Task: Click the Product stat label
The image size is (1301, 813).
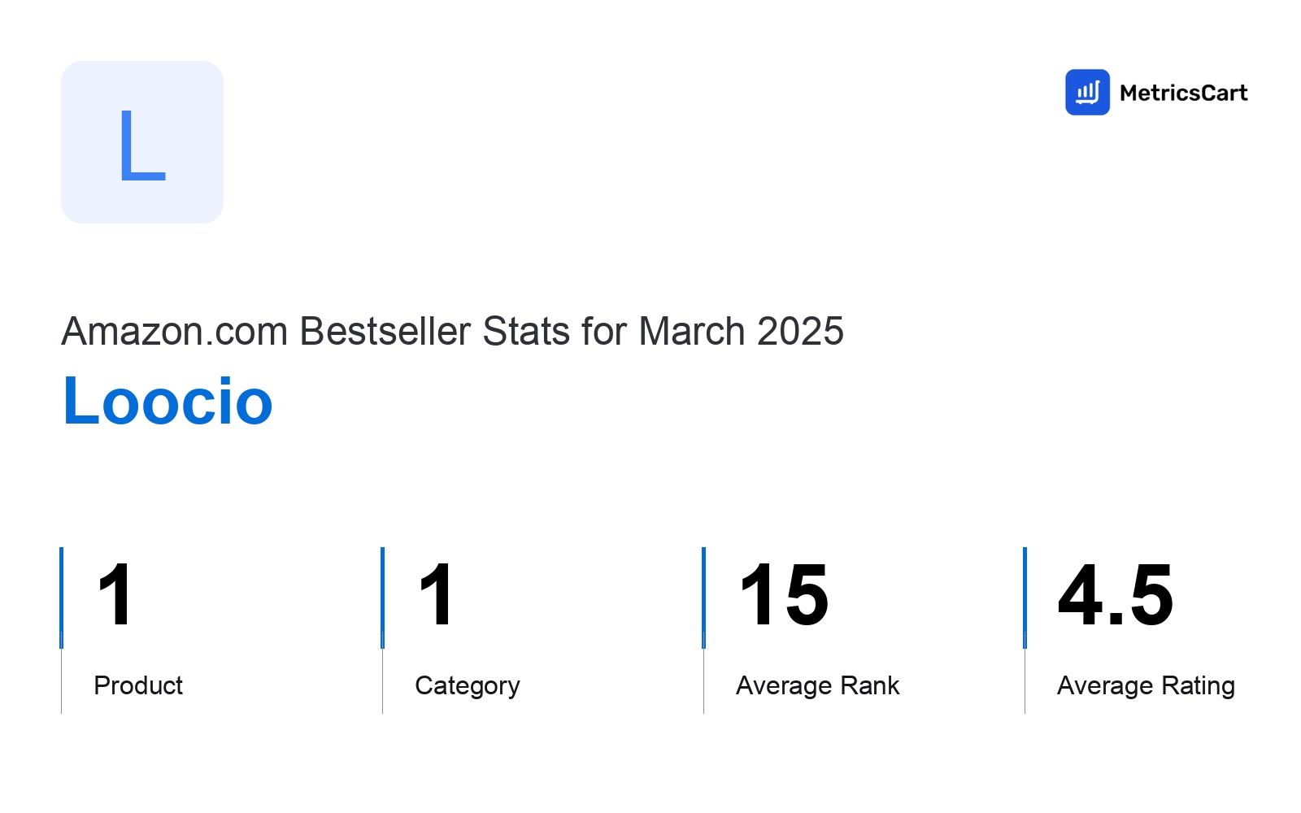Action: (x=138, y=685)
